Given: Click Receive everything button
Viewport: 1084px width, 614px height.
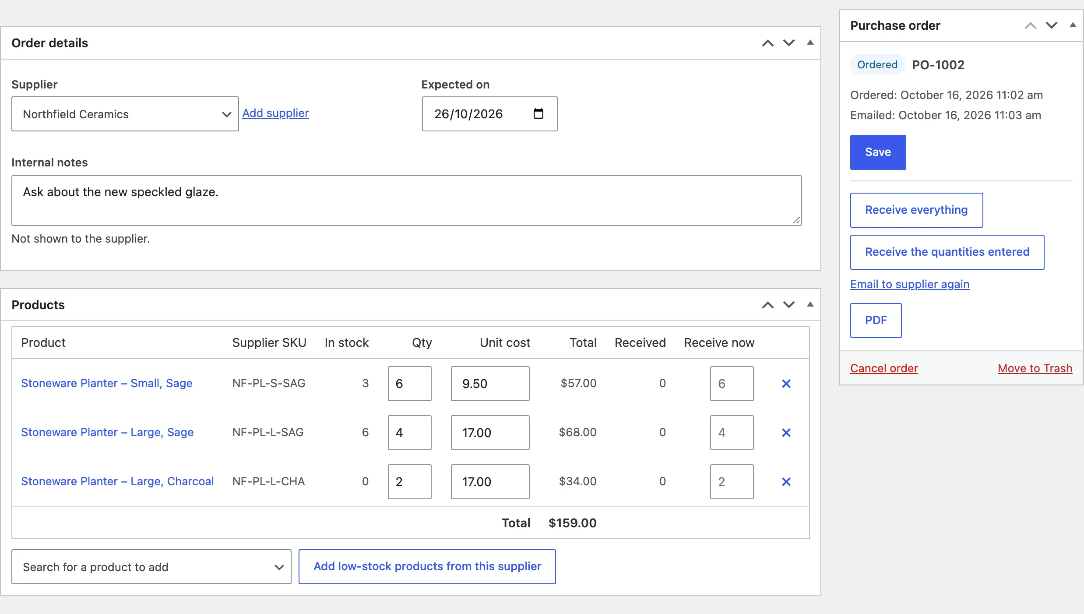Looking at the screenshot, I should [x=916, y=210].
